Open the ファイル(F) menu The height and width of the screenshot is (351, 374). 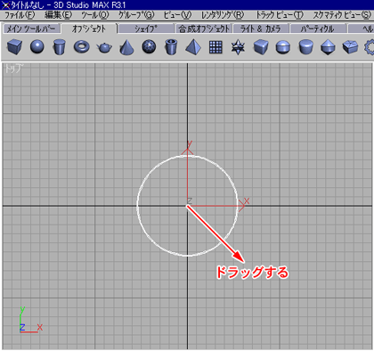coord(20,15)
